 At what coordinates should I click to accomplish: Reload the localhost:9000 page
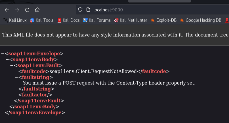[27, 10]
